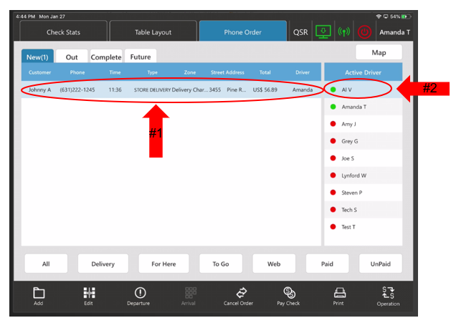Image resolution: width=451 pixels, height=323 pixels.
Task: Tap the Phone column header
Action: tap(77, 72)
